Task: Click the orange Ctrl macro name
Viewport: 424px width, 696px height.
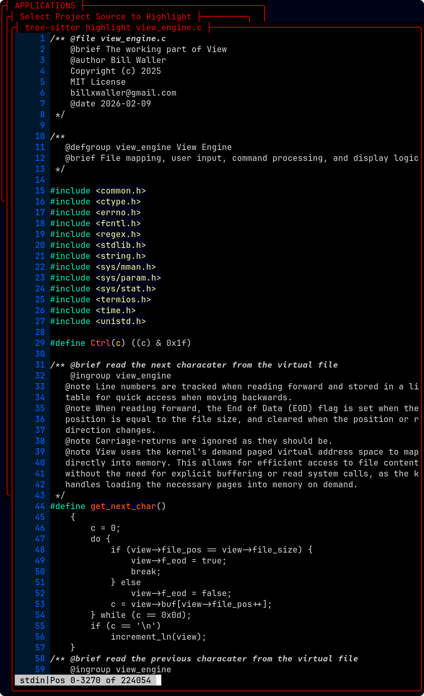Action: (100, 343)
